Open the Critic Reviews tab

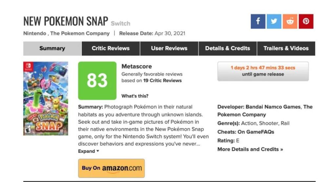click(111, 48)
